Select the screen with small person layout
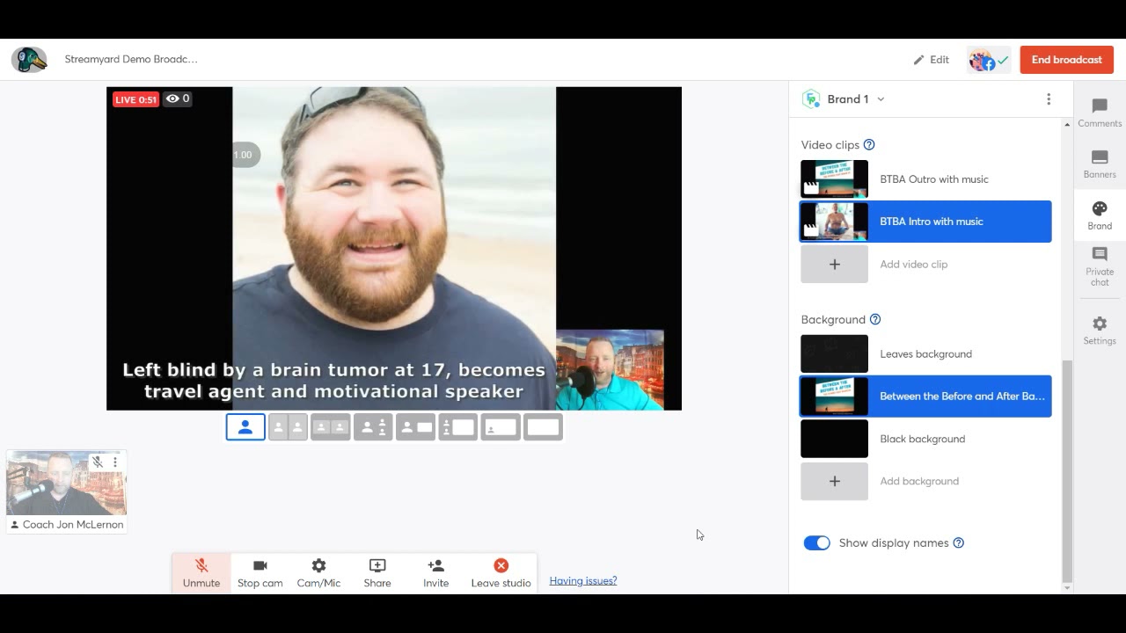 (x=501, y=427)
